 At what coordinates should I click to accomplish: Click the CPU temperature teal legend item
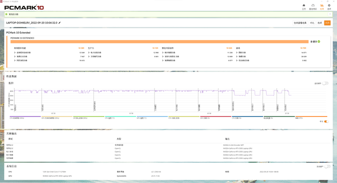[120, 117]
